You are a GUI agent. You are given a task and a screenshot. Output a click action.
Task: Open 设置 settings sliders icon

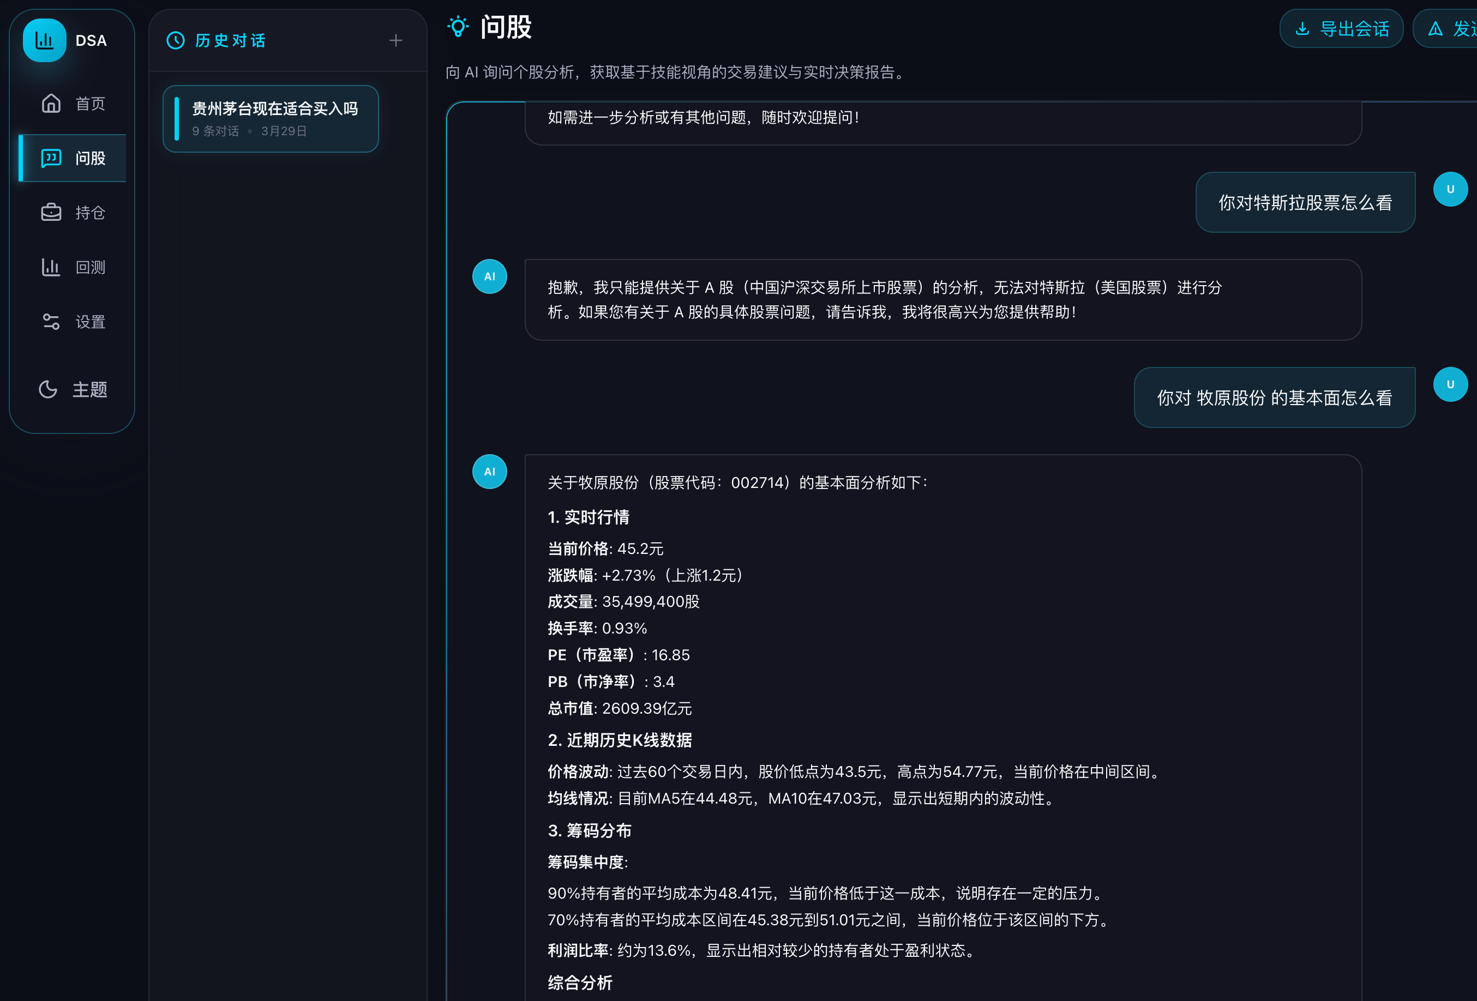[51, 322]
